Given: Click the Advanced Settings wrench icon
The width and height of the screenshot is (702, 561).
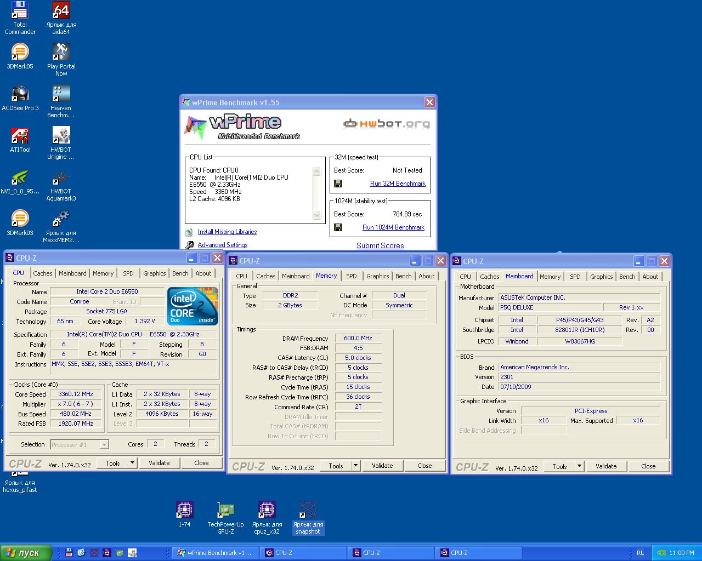Looking at the screenshot, I should [189, 245].
